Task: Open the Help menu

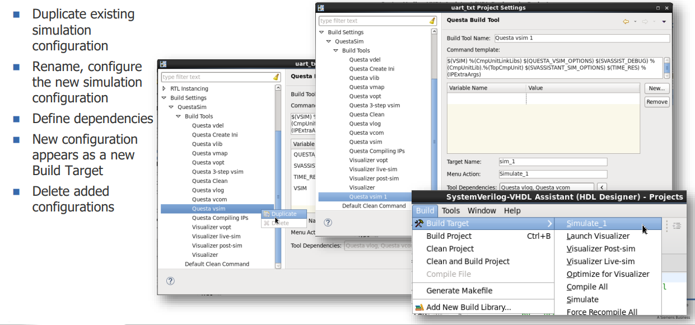Action: point(512,210)
